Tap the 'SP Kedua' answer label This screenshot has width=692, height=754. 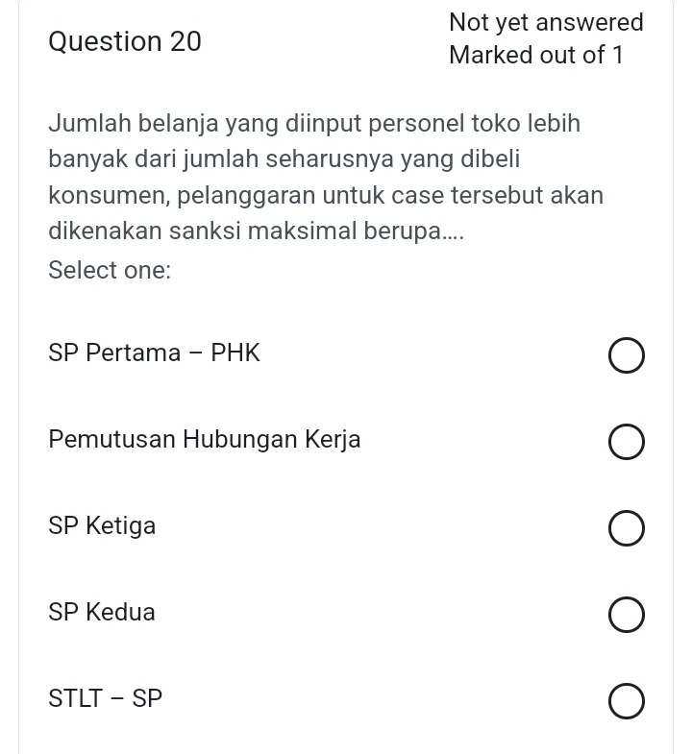102,613
